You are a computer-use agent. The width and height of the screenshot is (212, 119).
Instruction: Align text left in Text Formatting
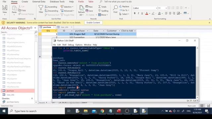coord(166,13)
